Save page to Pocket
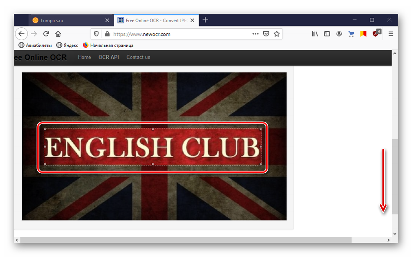Screen dimensions: 412x262 pos(266,34)
